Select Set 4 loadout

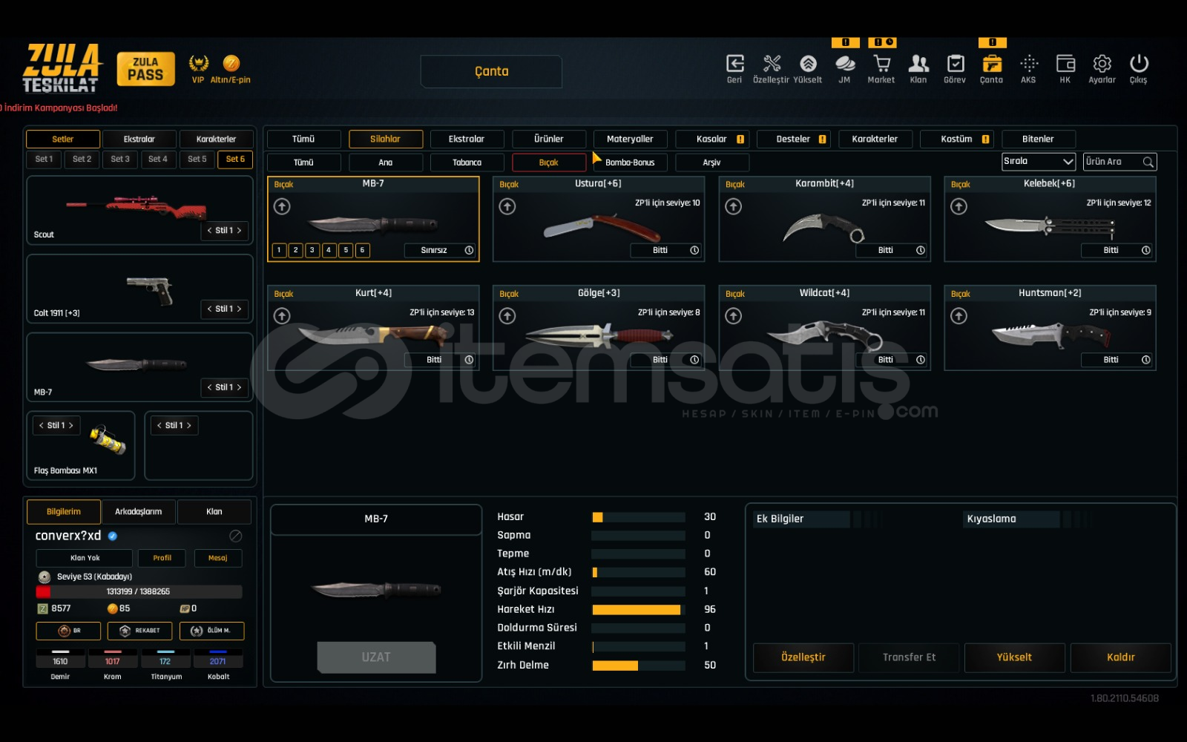(157, 160)
